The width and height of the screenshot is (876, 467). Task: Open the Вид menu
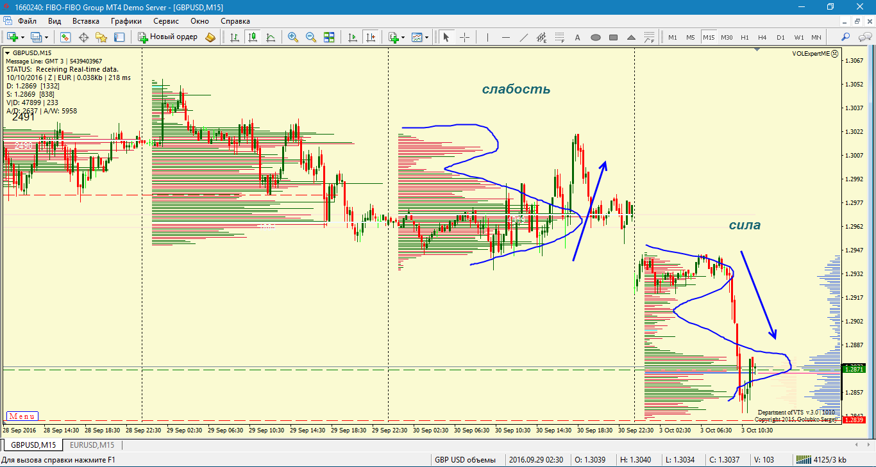(55, 20)
